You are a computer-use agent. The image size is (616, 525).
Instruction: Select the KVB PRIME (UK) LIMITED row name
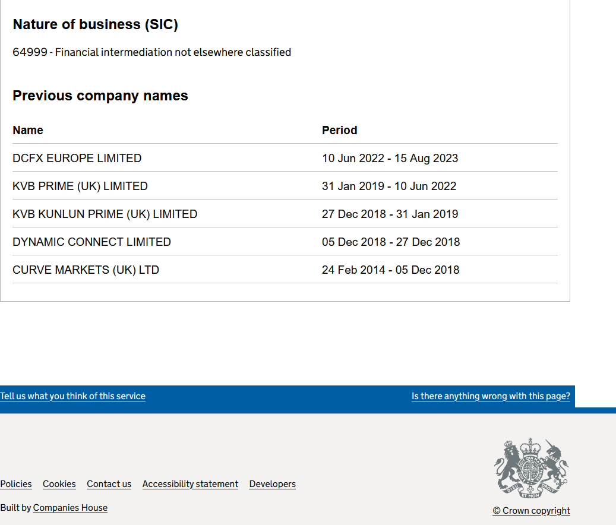(x=80, y=186)
